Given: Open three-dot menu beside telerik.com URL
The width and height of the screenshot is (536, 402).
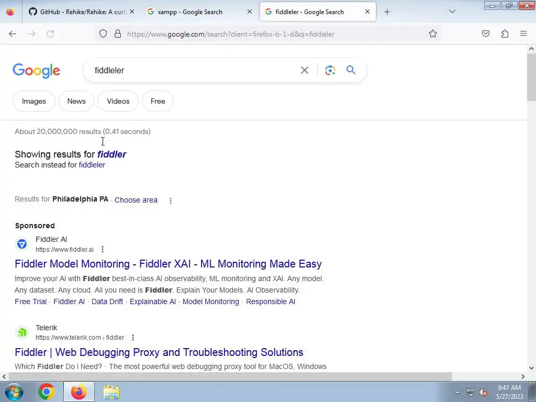Looking at the screenshot, I should click(x=133, y=338).
